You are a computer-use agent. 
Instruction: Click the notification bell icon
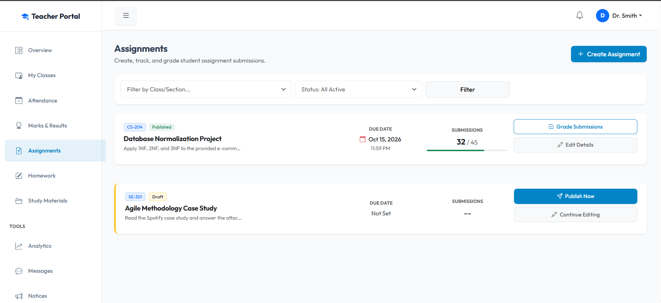tap(579, 16)
